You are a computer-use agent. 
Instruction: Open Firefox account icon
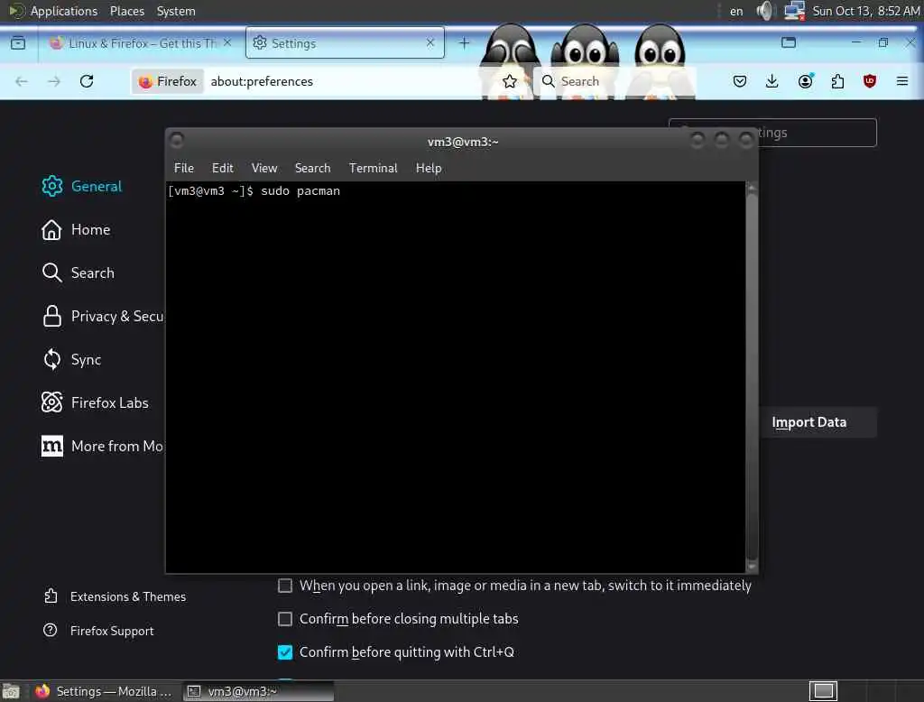805,81
